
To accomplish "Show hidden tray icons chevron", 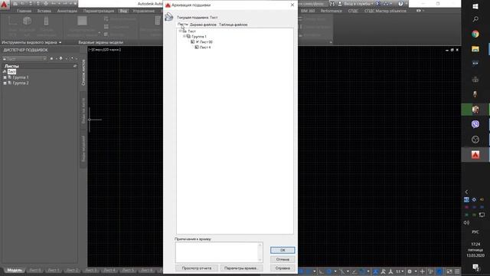I will tap(466, 192).
